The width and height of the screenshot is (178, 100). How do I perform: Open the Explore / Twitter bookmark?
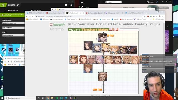tap(105, 19)
